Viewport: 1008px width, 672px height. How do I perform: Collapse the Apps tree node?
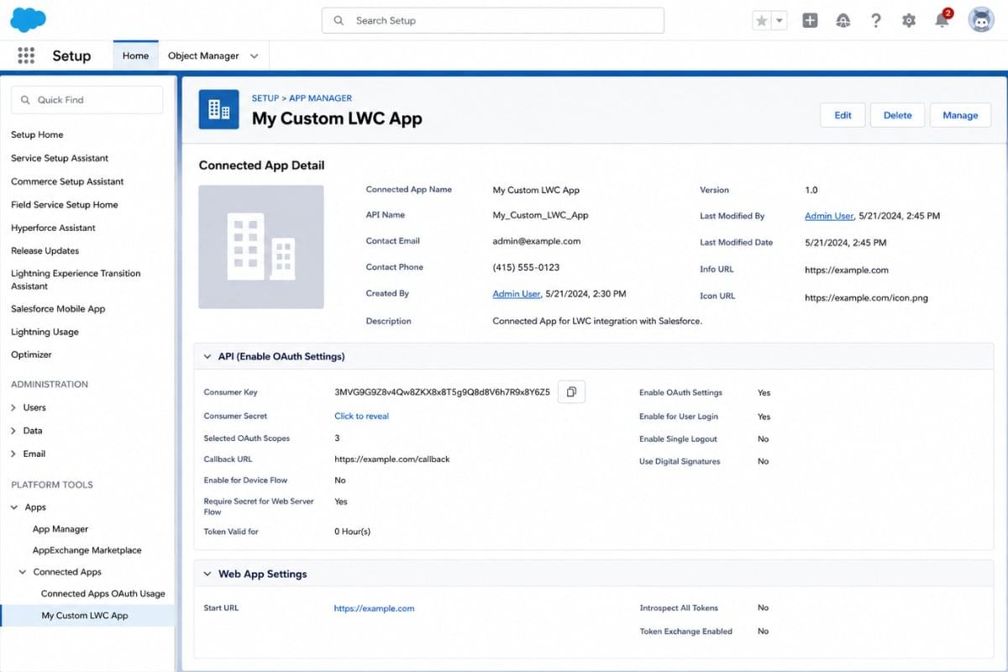(14, 507)
